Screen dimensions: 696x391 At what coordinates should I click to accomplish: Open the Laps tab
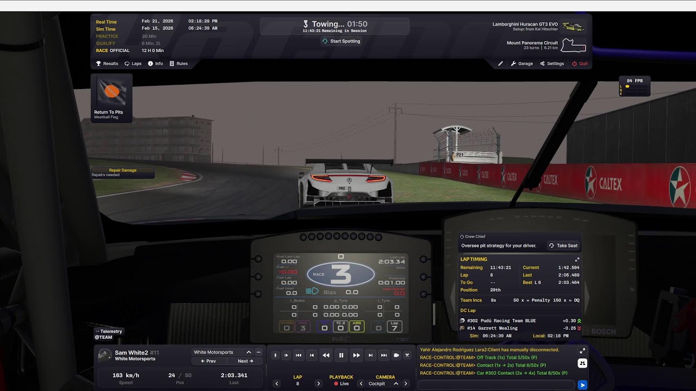tap(133, 64)
